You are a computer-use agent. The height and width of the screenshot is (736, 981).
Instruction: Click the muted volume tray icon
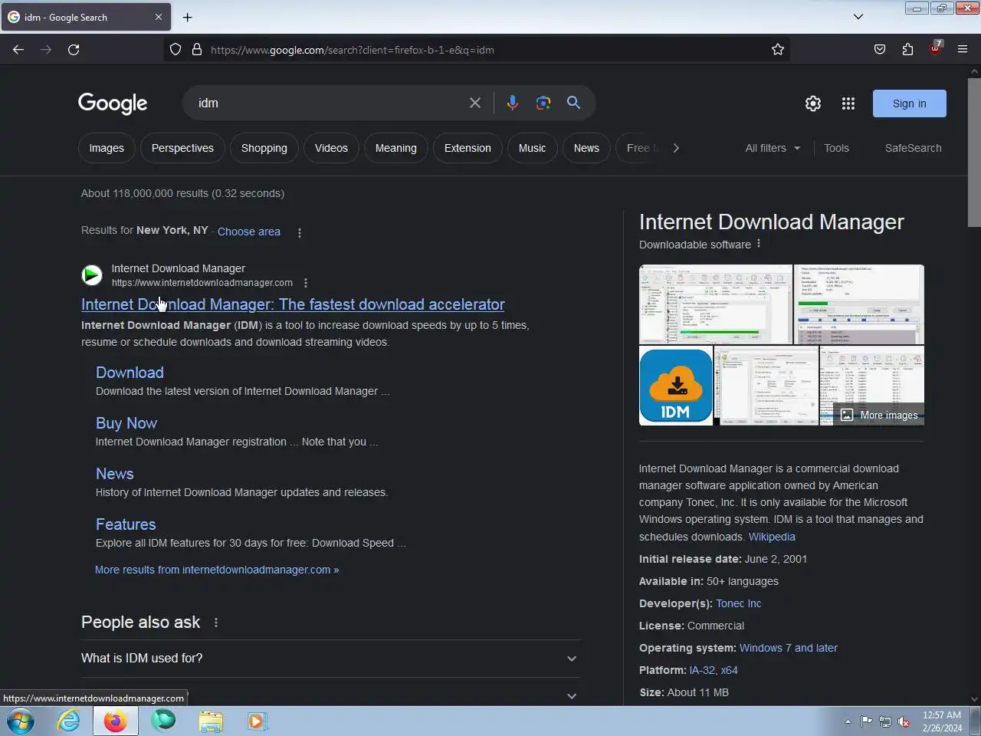pyautogui.click(x=904, y=721)
